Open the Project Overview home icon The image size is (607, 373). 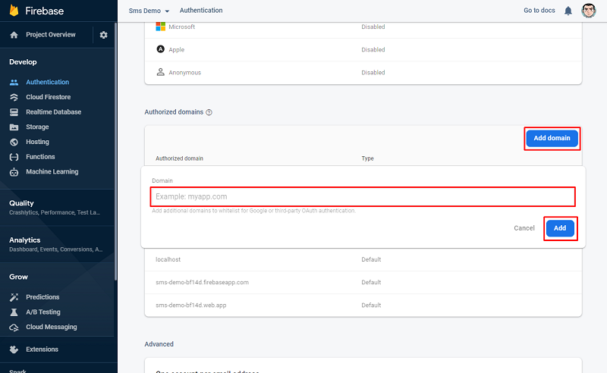pyautogui.click(x=14, y=35)
